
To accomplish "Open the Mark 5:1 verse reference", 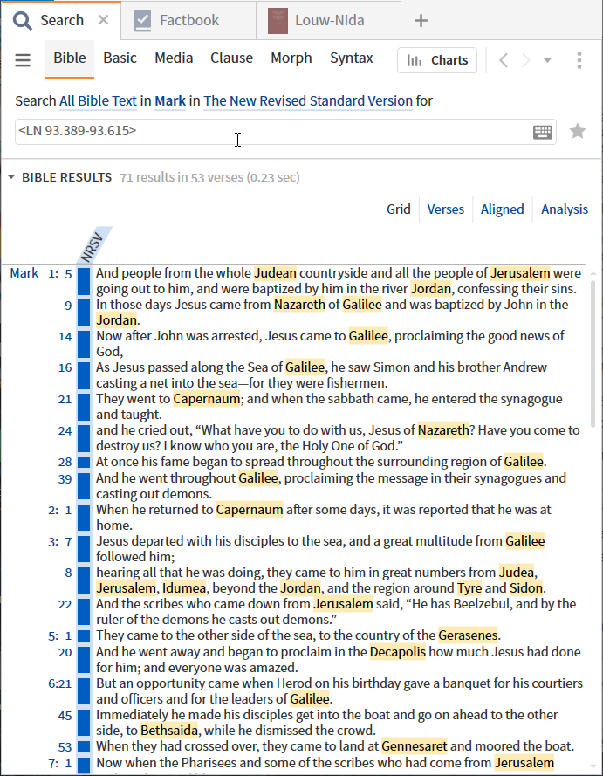I will pos(60,636).
